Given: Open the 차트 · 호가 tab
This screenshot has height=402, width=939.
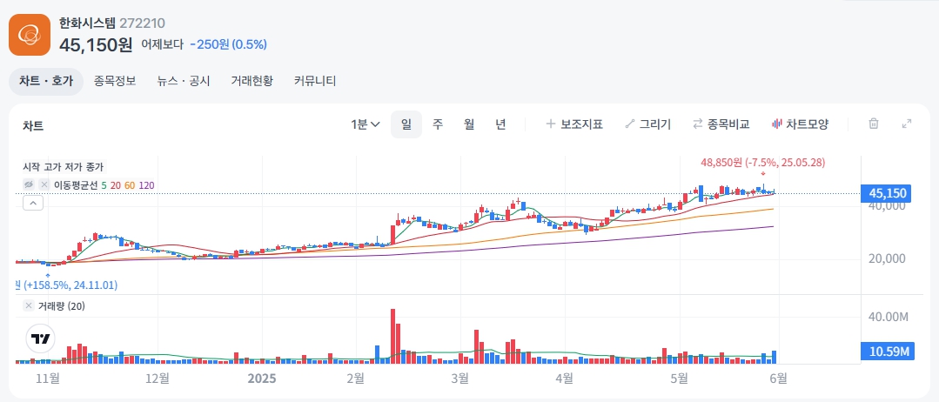Looking at the screenshot, I should (46, 82).
